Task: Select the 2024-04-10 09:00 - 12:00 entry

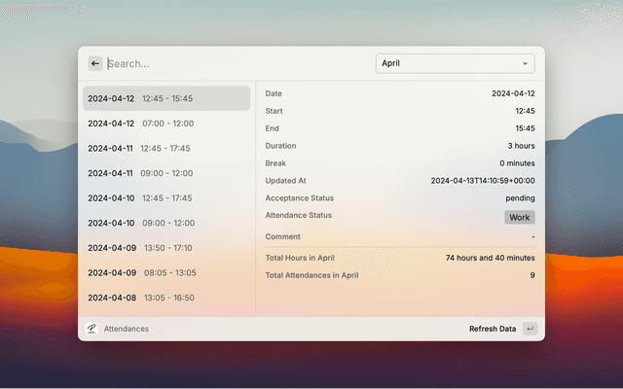Action: coord(165,223)
